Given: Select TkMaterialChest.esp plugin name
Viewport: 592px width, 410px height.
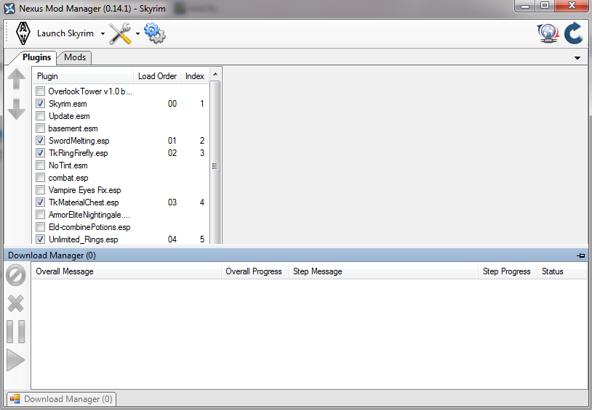Looking at the screenshot, I should pyautogui.click(x=84, y=202).
